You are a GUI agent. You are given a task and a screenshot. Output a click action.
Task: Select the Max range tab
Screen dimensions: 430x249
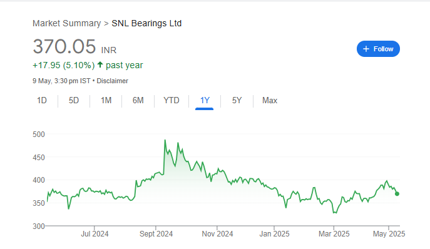pos(270,100)
